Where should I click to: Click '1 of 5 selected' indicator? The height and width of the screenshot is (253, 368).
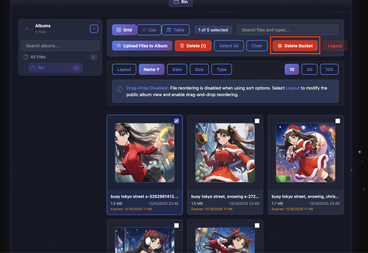[x=213, y=30]
